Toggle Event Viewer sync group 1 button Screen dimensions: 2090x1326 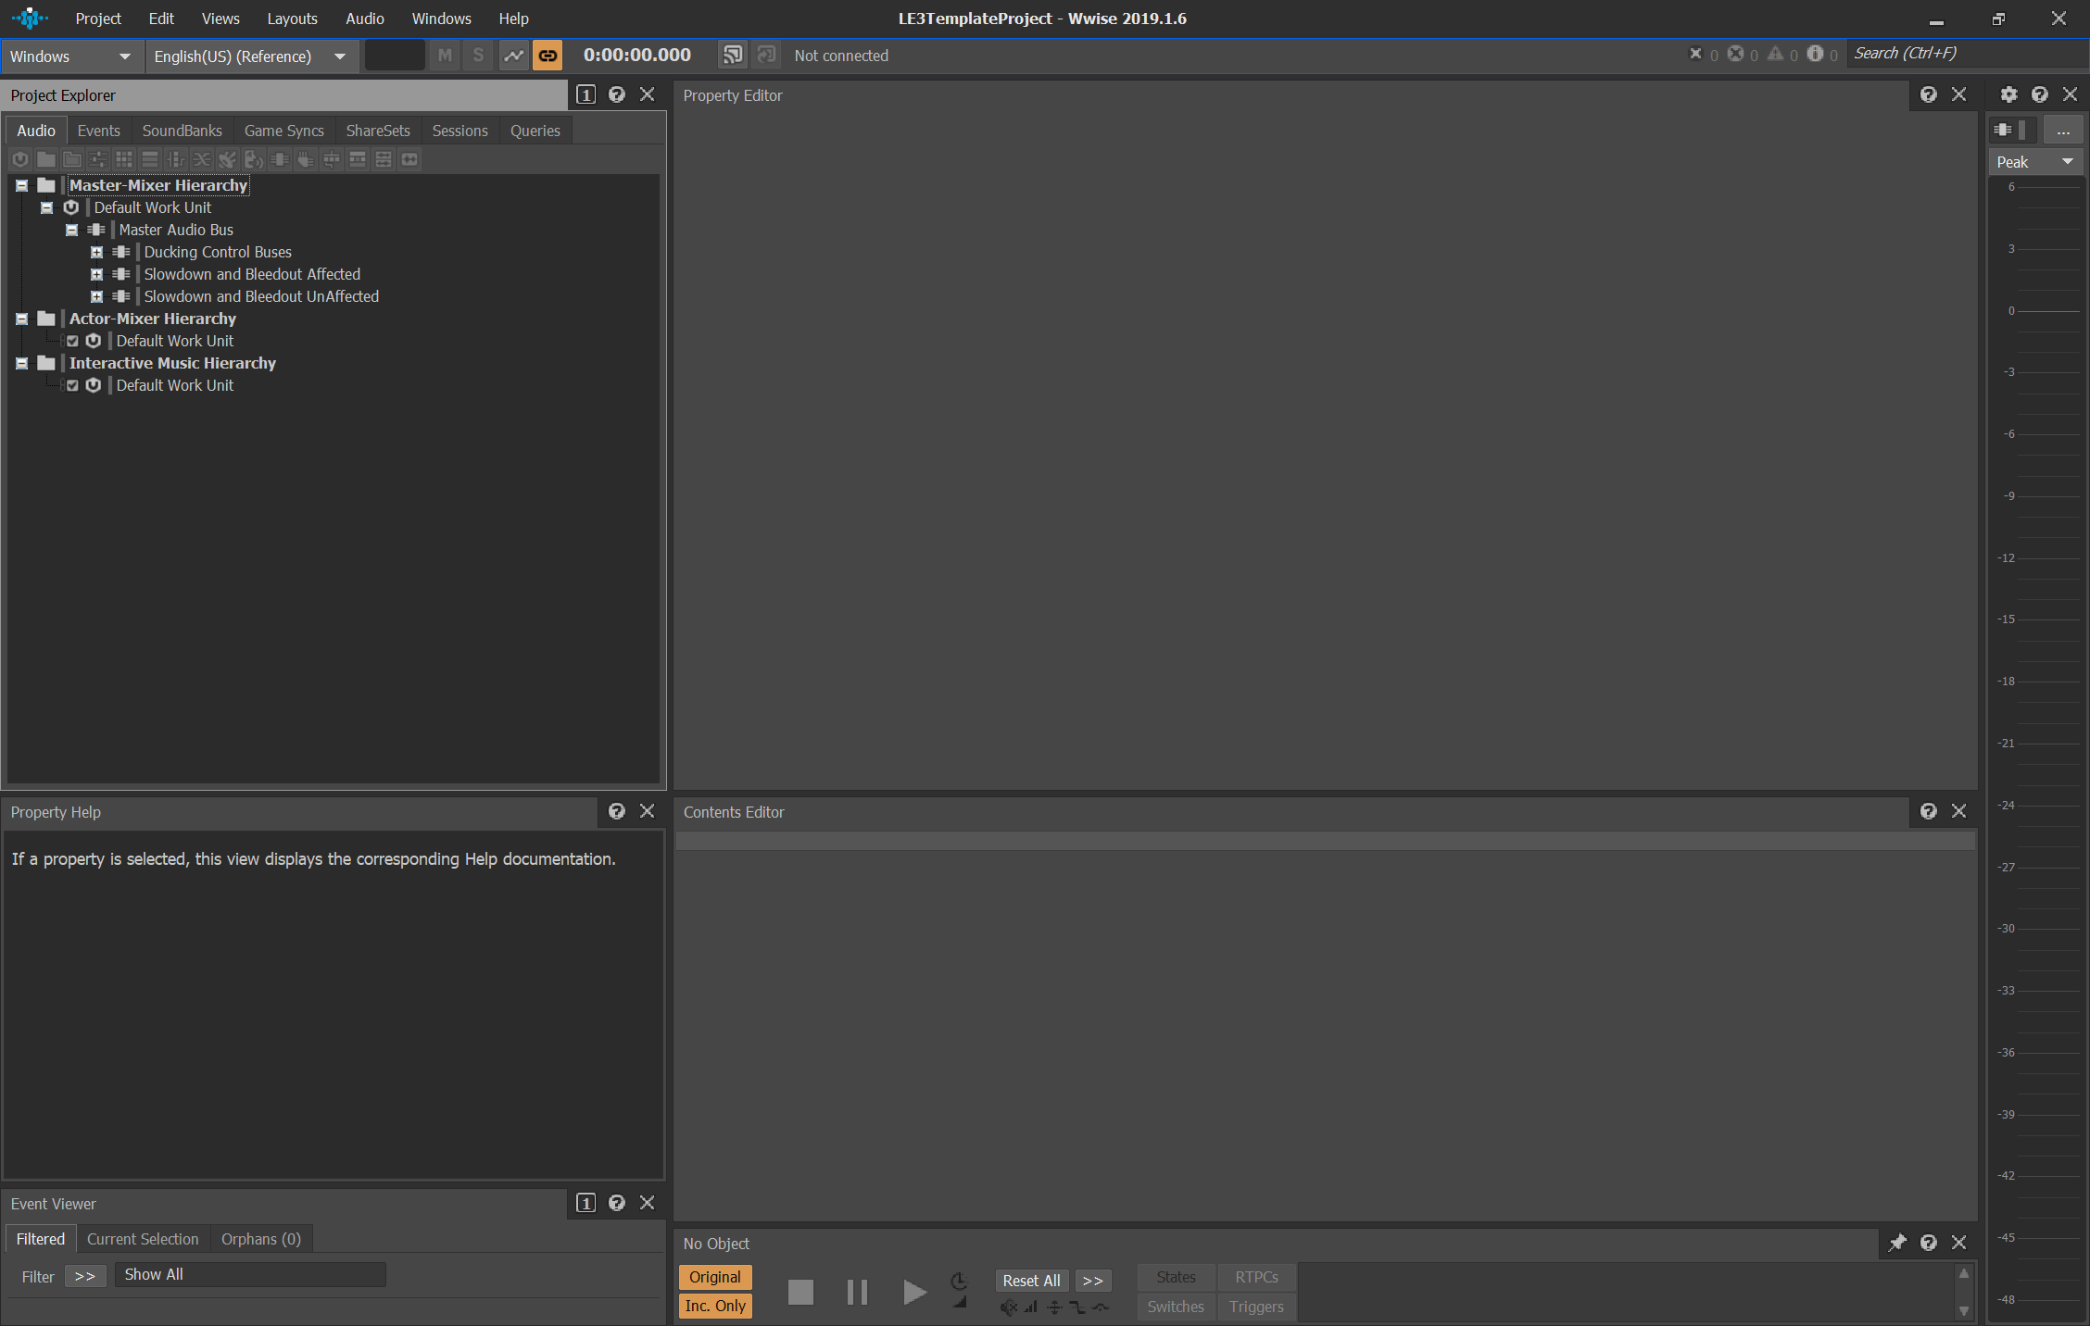[x=586, y=1203]
